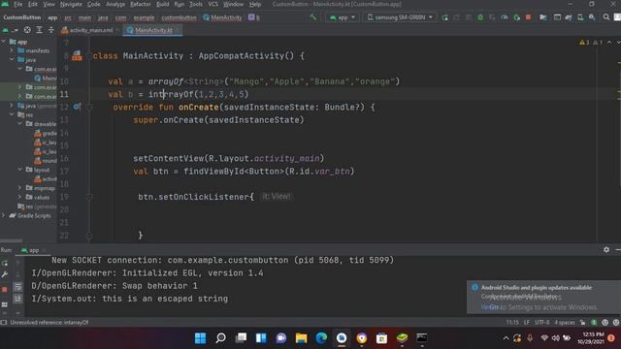
Task: Click the wrench icon in the Run panel
Action: [x=5, y=274]
